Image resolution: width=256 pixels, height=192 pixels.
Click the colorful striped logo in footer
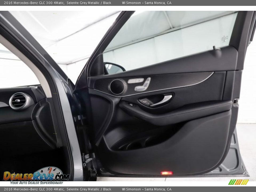238,182
